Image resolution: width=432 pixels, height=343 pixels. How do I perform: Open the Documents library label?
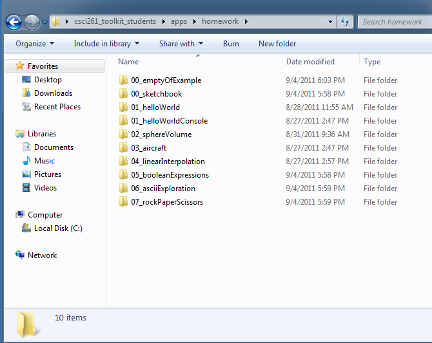54,147
